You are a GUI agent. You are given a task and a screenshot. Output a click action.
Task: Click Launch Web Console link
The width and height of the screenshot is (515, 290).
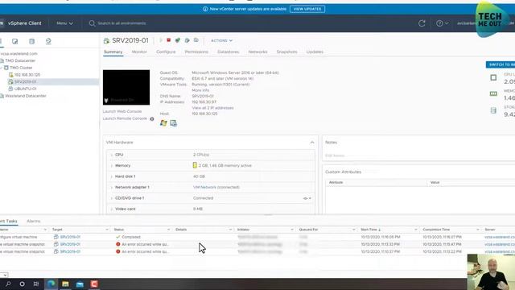122,111
